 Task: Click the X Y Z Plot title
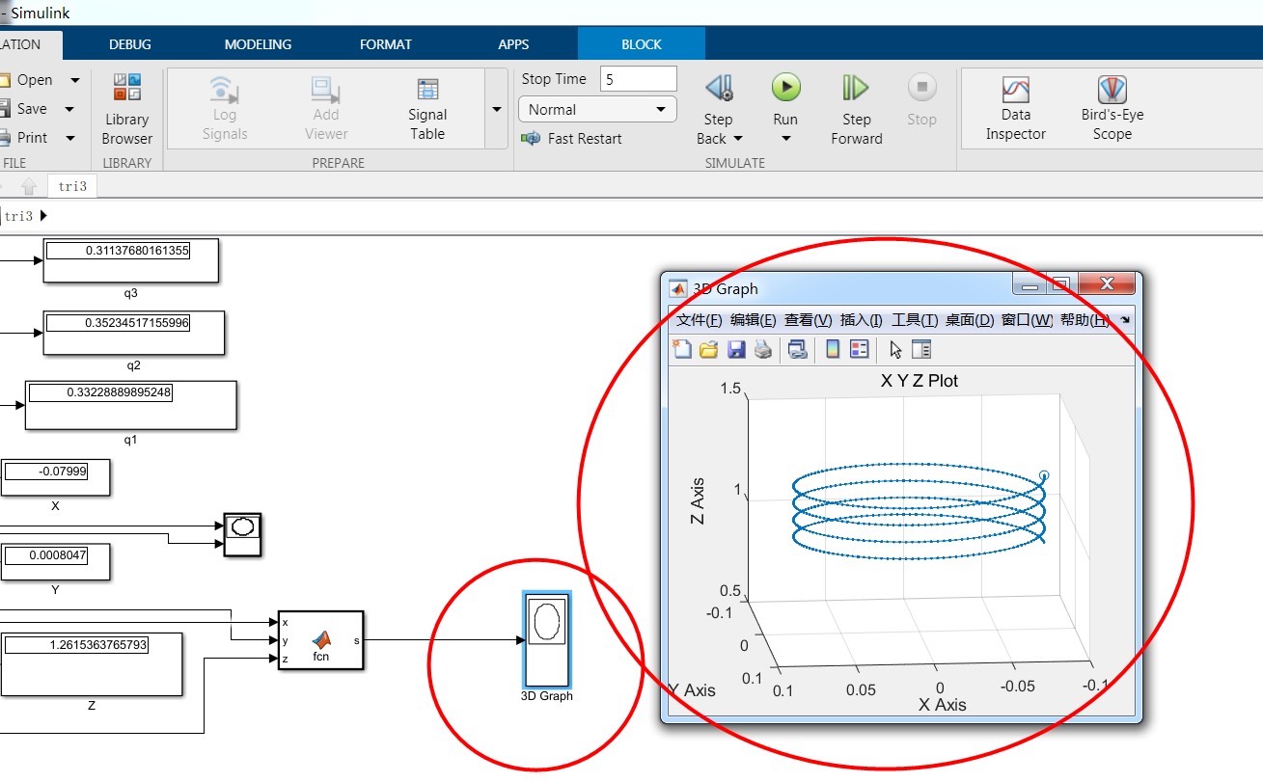(920, 381)
